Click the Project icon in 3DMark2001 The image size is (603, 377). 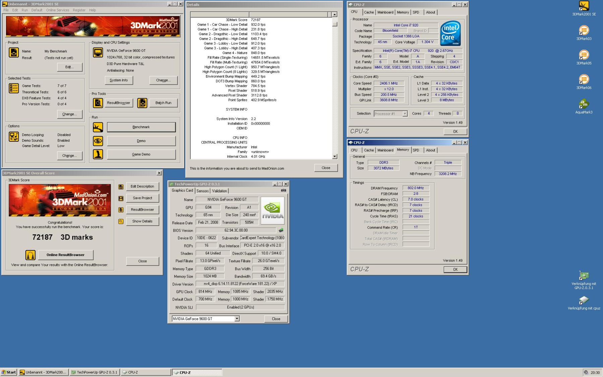14,53
